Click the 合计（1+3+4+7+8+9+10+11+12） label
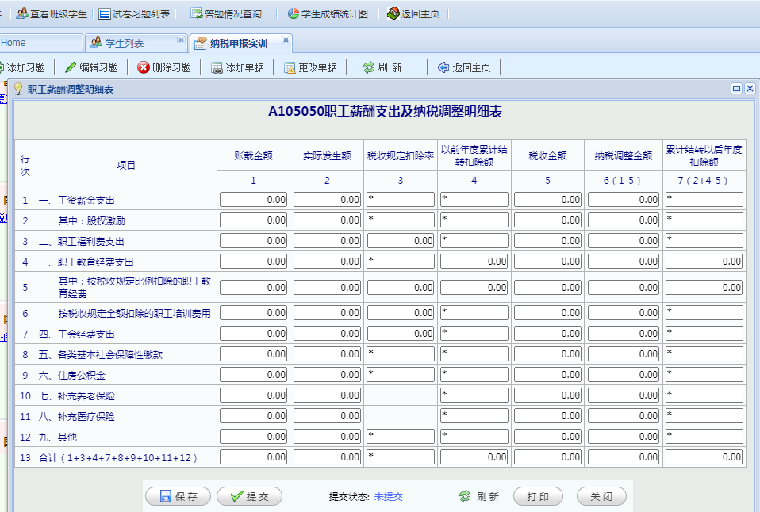This screenshot has height=512, width=760. (118, 458)
